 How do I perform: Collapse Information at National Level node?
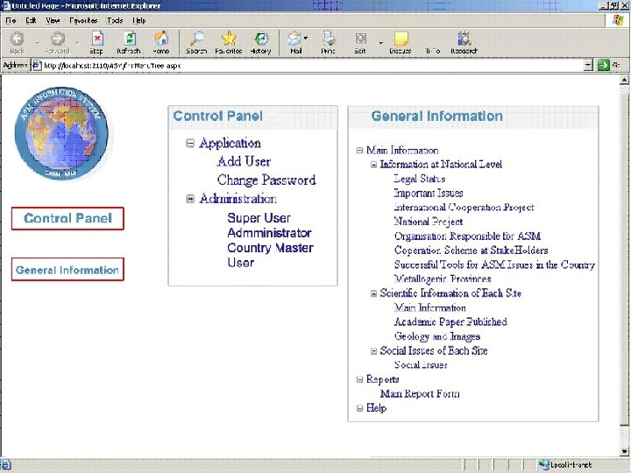pos(374,165)
